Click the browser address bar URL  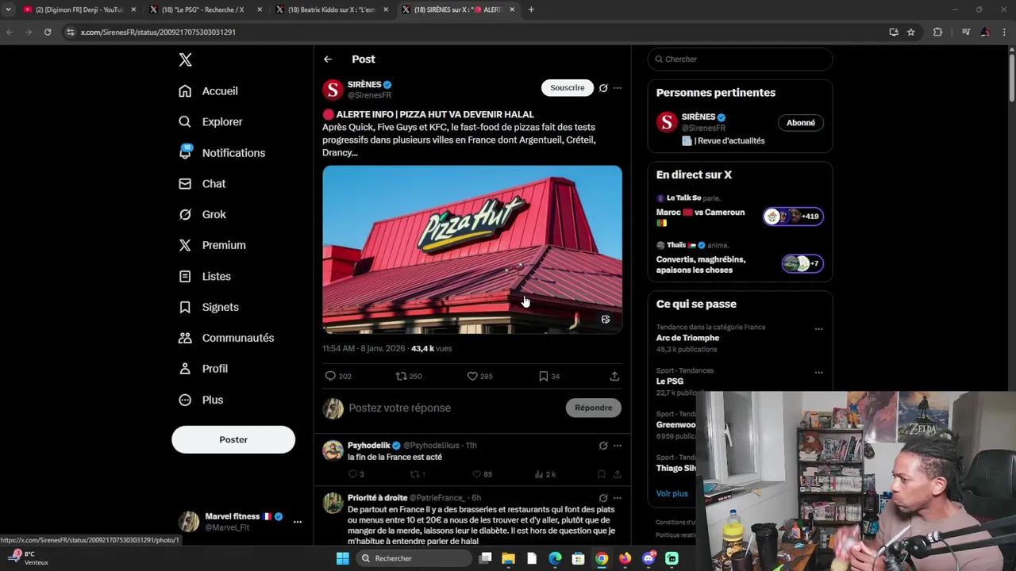[158, 33]
